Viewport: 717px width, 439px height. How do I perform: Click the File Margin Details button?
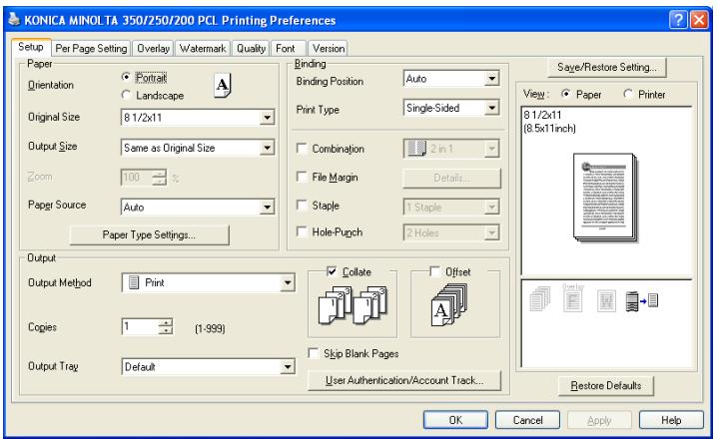(x=451, y=179)
